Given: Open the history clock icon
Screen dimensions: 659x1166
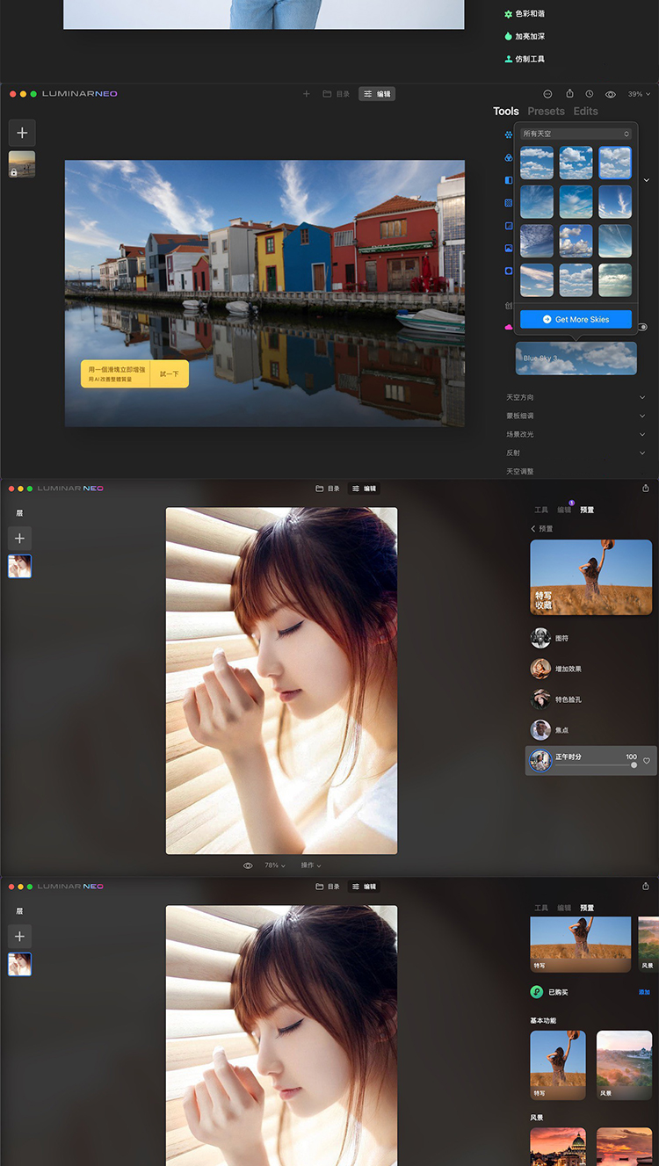Looking at the screenshot, I should tap(590, 94).
